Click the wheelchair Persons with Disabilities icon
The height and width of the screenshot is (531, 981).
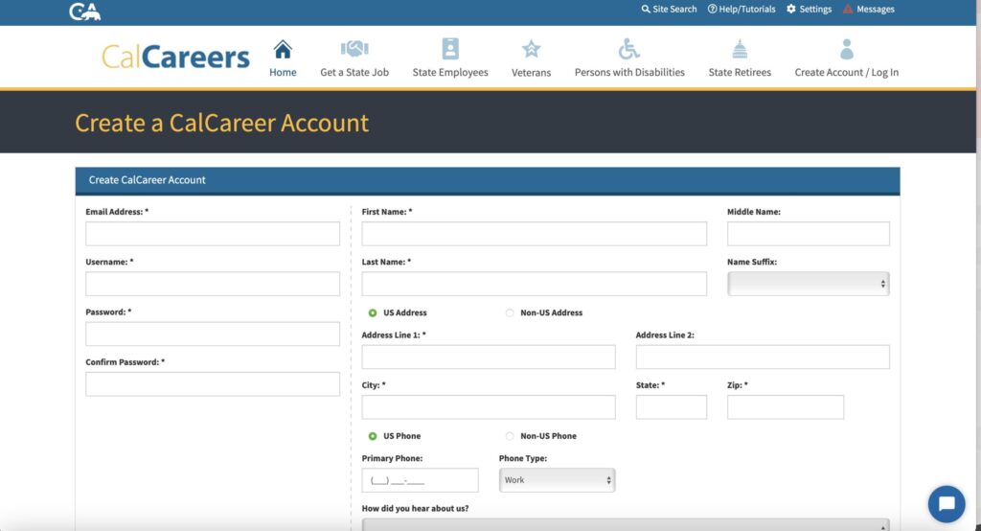click(628, 49)
